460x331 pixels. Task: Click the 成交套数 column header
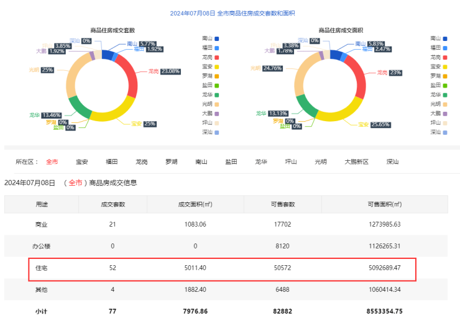tap(113, 204)
